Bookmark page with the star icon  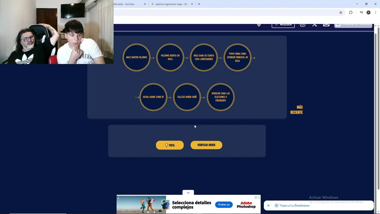click(341, 12)
